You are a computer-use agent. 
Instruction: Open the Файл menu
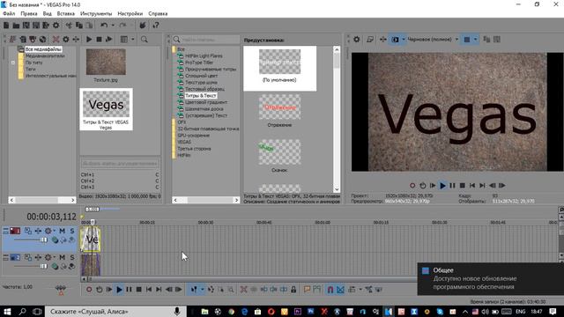[x=9, y=14]
